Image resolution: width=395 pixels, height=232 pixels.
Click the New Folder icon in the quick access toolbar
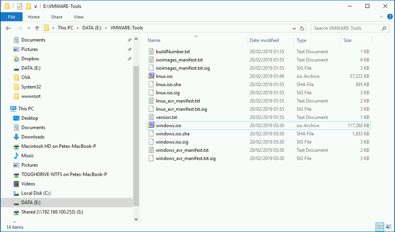tap(29, 6)
